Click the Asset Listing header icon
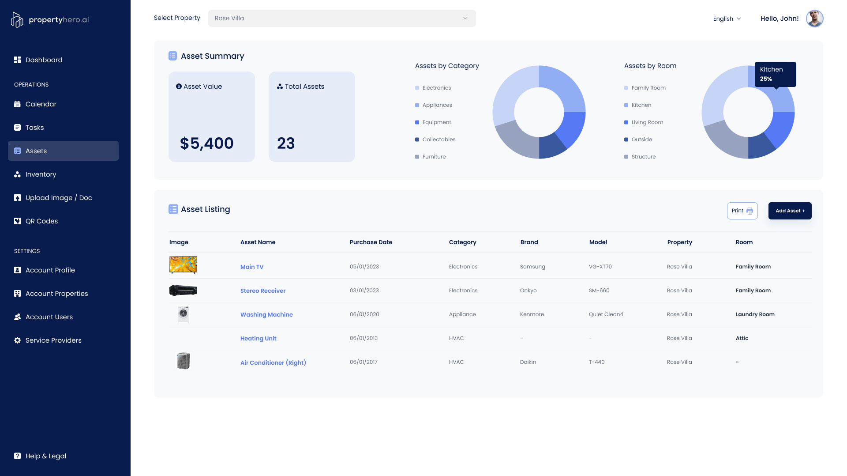 [x=173, y=209]
